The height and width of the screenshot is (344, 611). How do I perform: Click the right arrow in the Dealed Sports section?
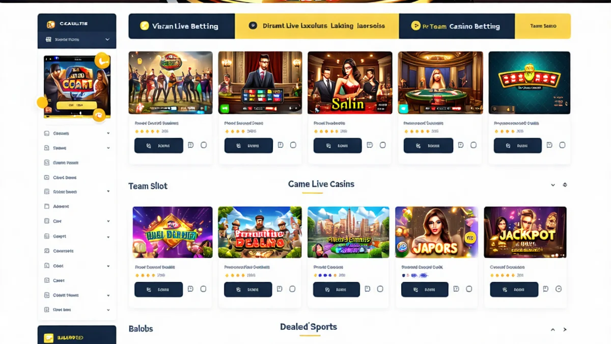565,330
